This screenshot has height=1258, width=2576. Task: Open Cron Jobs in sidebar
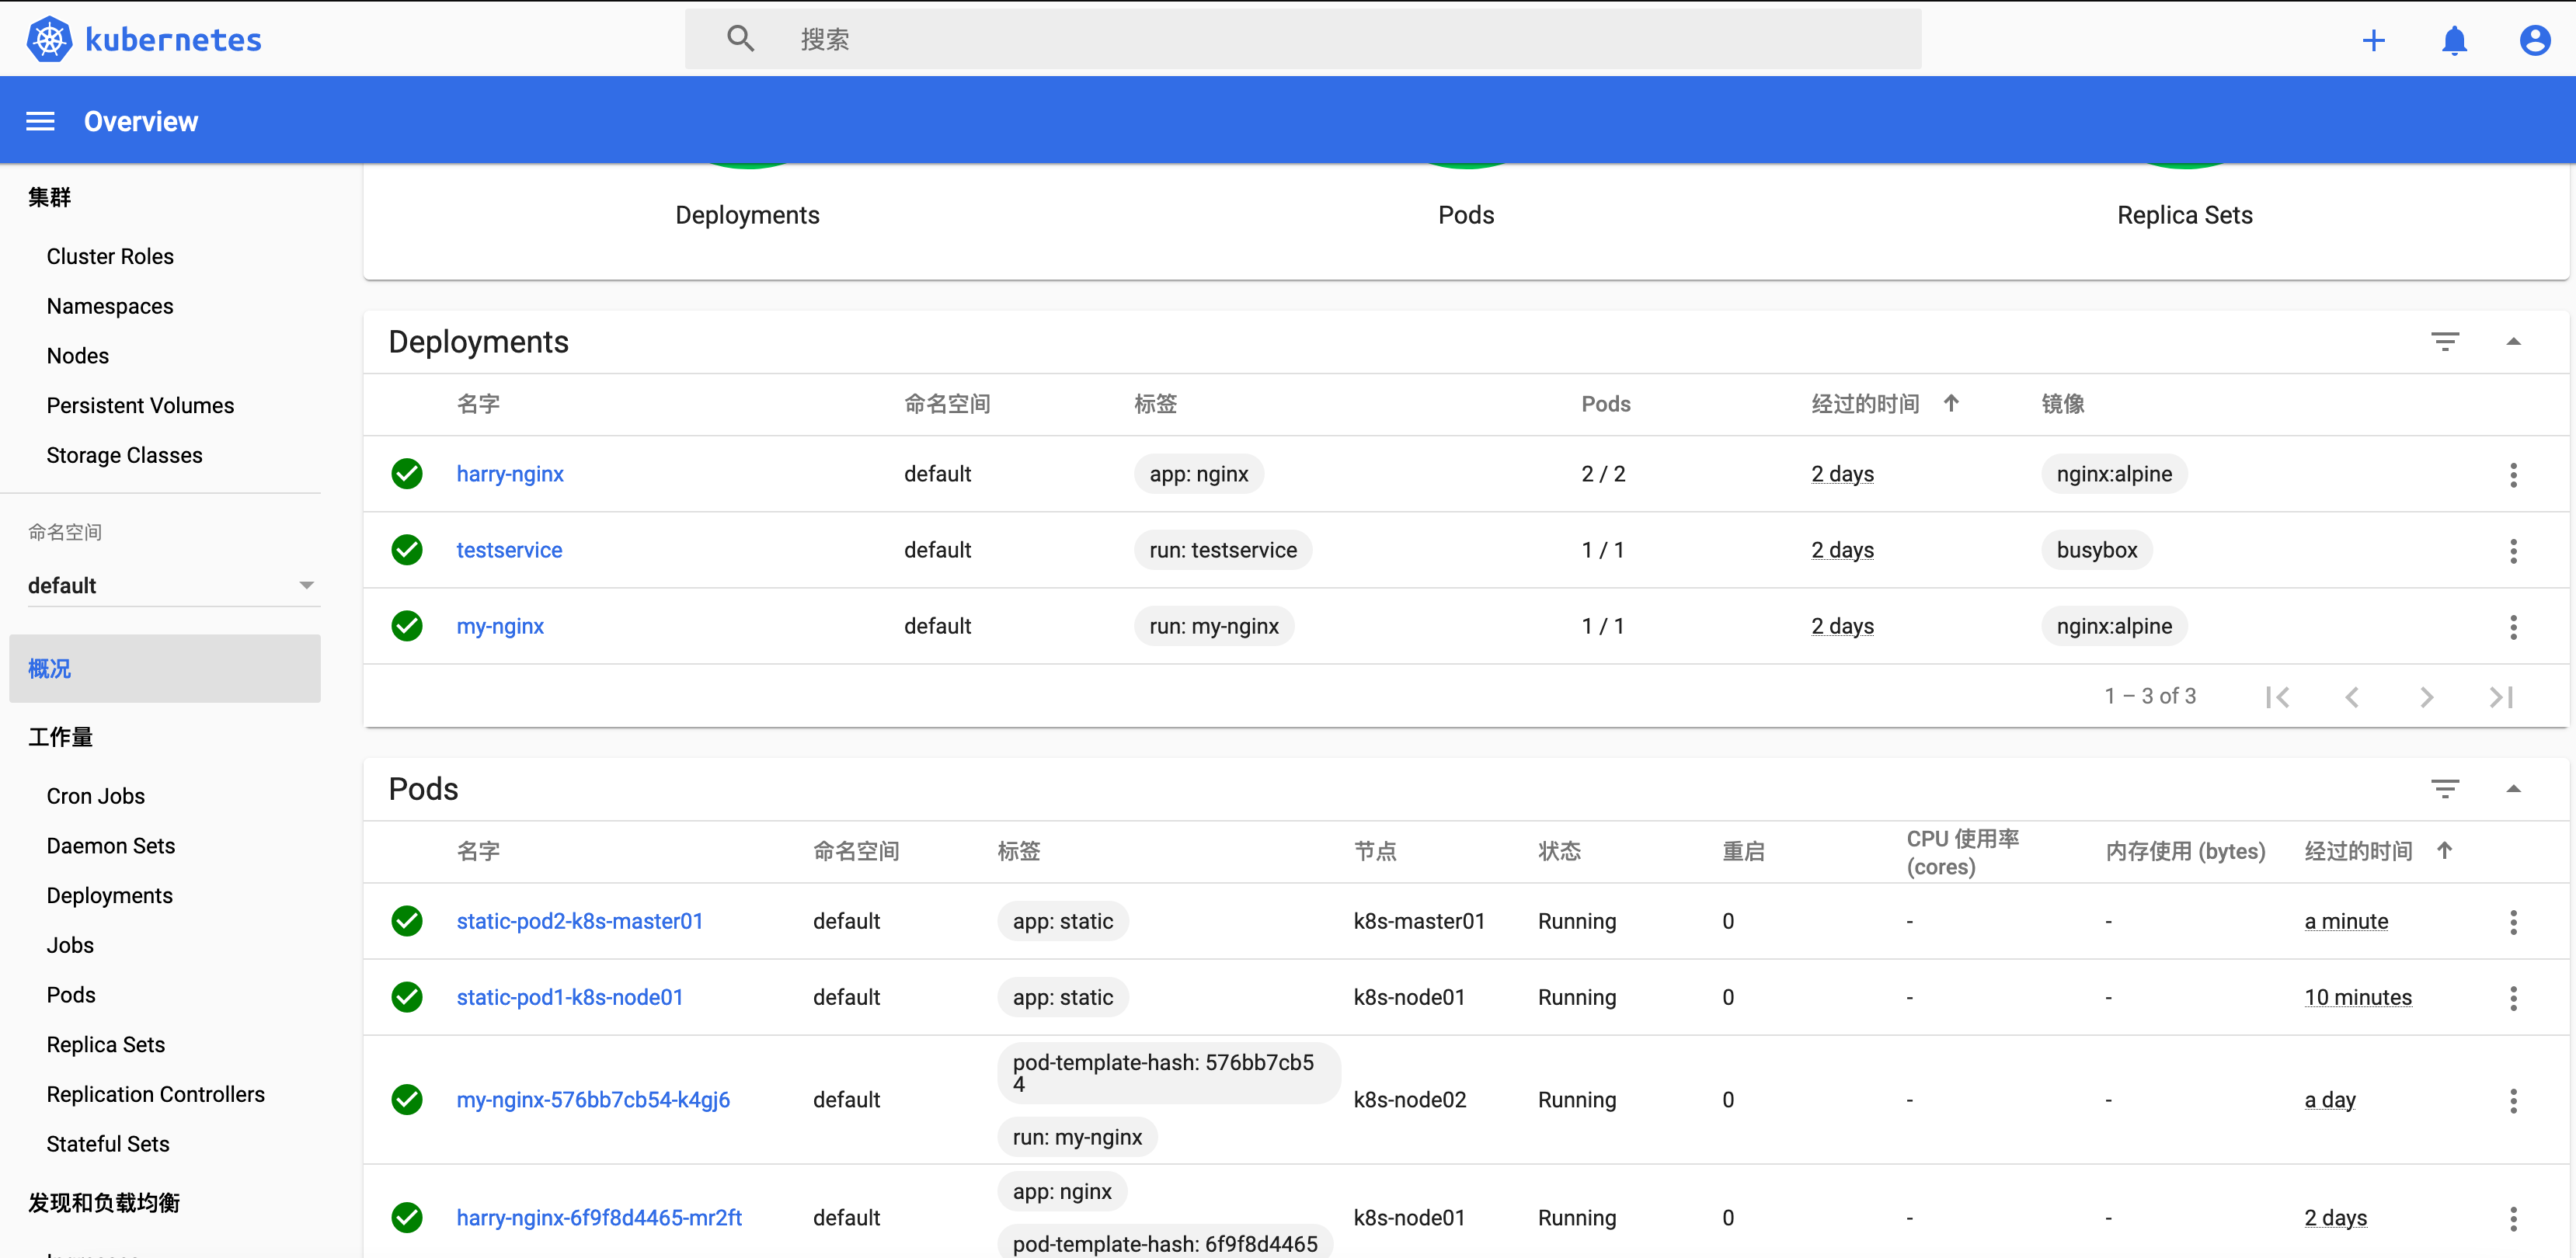[x=96, y=796]
